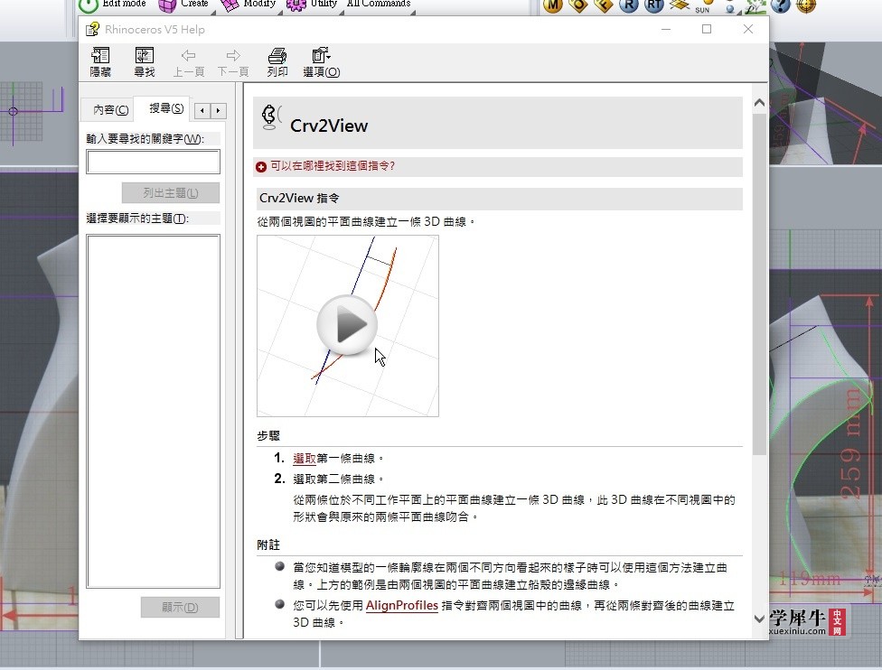Click the tab scroll left arrow
This screenshot has width=882, height=670.
(202, 111)
